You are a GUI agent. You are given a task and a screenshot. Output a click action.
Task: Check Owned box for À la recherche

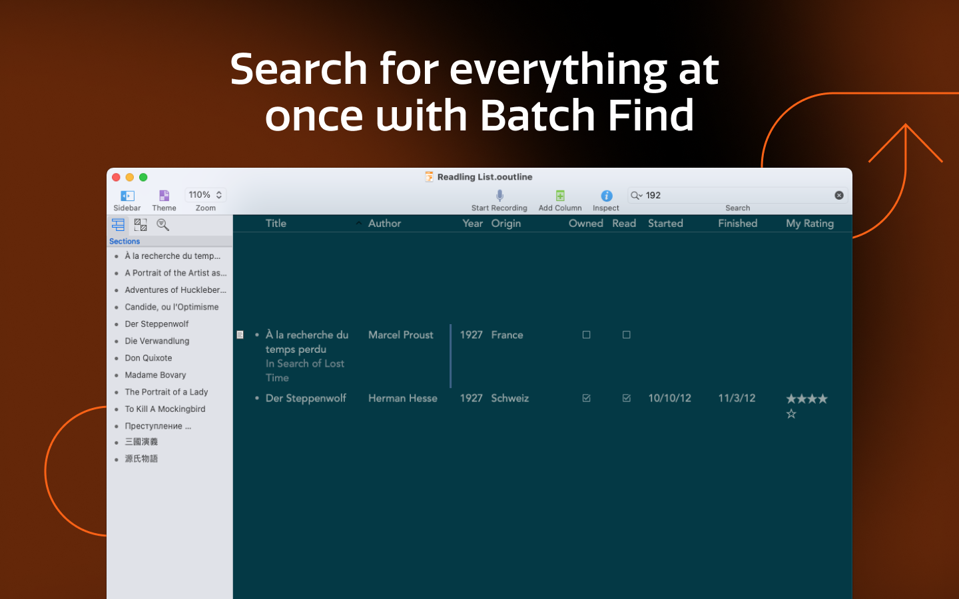click(x=587, y=335)
